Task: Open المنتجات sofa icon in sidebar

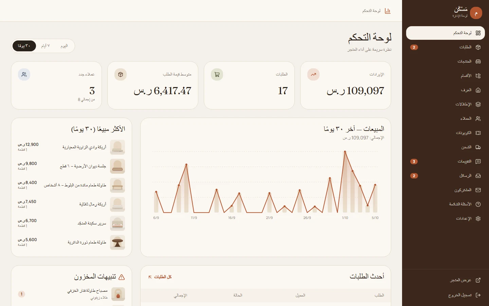Action: 478,62
